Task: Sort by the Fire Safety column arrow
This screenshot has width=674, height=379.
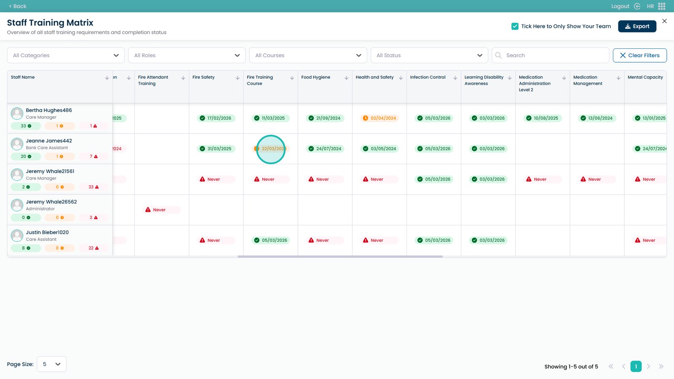Action: 238,78
